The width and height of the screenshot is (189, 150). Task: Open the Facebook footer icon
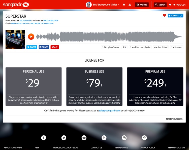44,138
